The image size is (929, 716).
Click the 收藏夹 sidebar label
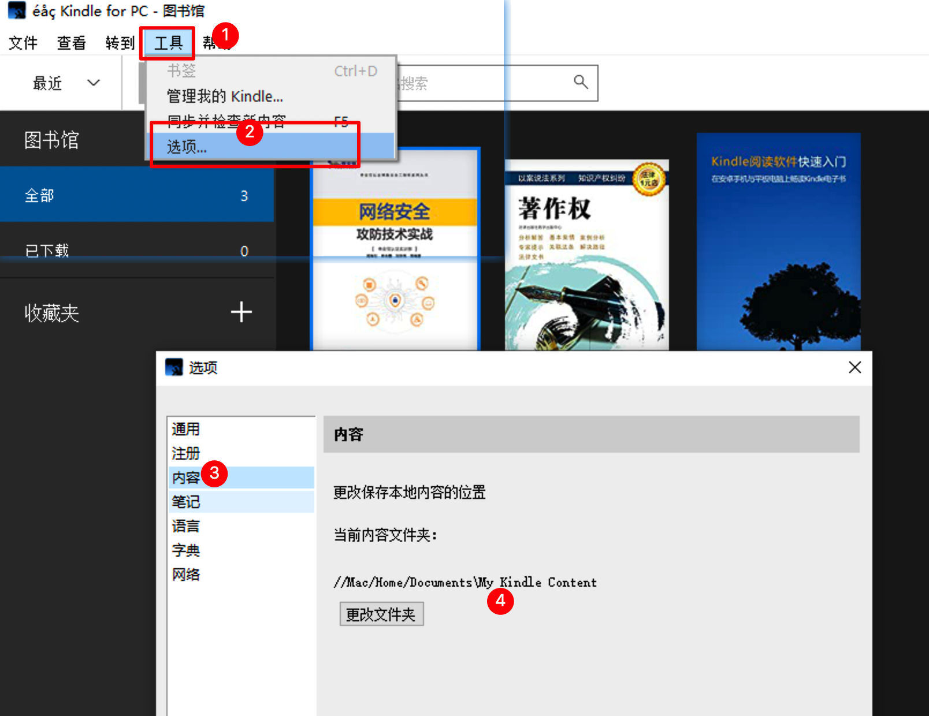[x=51, y=312]
